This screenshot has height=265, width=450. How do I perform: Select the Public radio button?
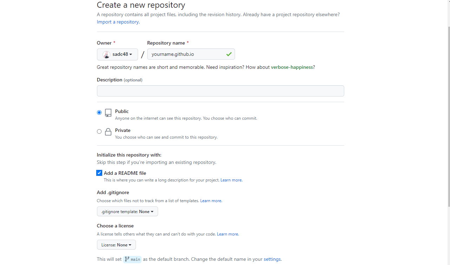click(x=99, y=113)
